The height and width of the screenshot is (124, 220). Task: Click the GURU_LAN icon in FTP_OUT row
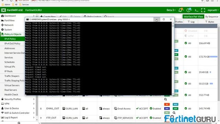coord(64,118)
